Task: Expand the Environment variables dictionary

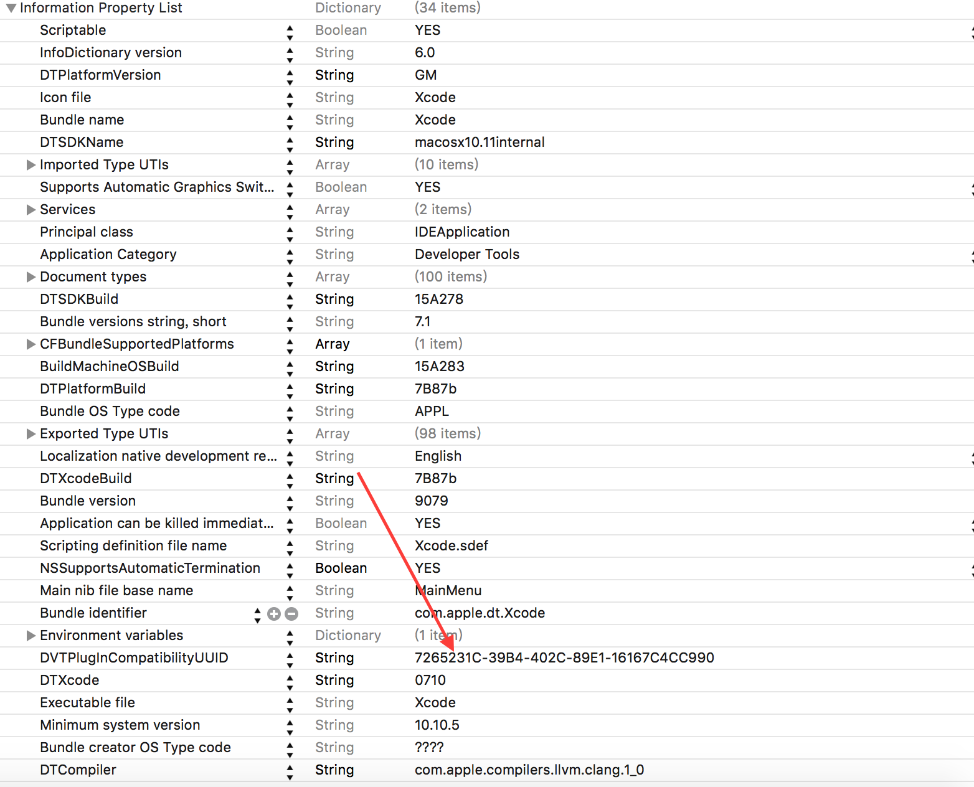Action: click(31, 636)
